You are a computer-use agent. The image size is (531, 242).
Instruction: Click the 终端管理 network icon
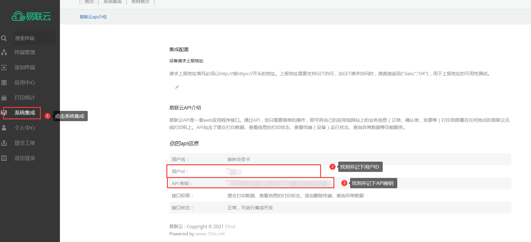click(x=4, y=52)
